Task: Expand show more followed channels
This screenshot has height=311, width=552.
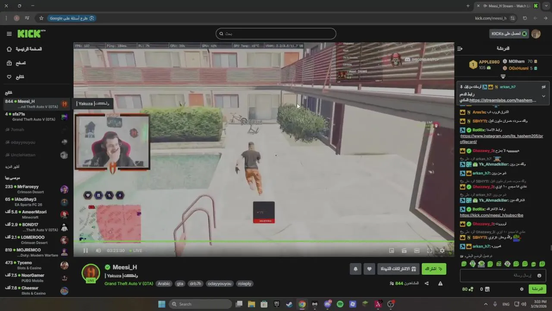Action: point(12,167)
